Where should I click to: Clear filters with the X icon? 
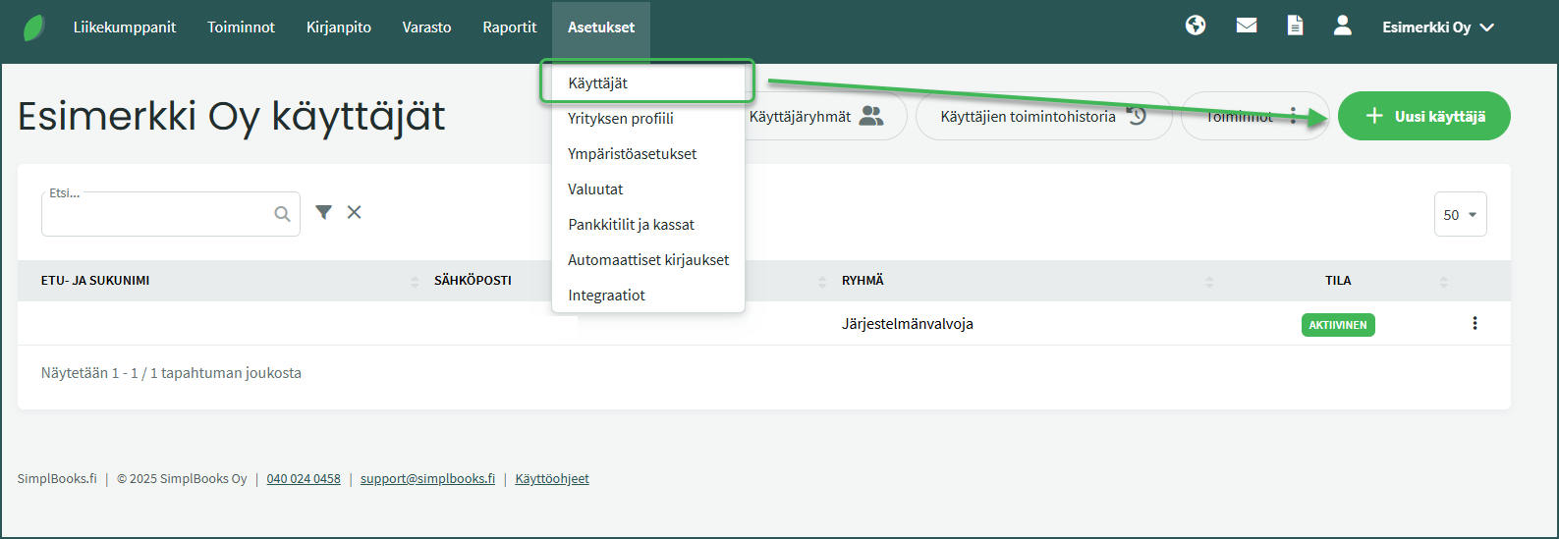355,212
